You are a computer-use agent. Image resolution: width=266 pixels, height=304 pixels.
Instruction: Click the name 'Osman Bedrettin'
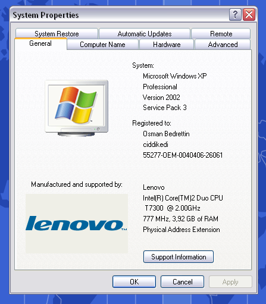click(166, 134)
